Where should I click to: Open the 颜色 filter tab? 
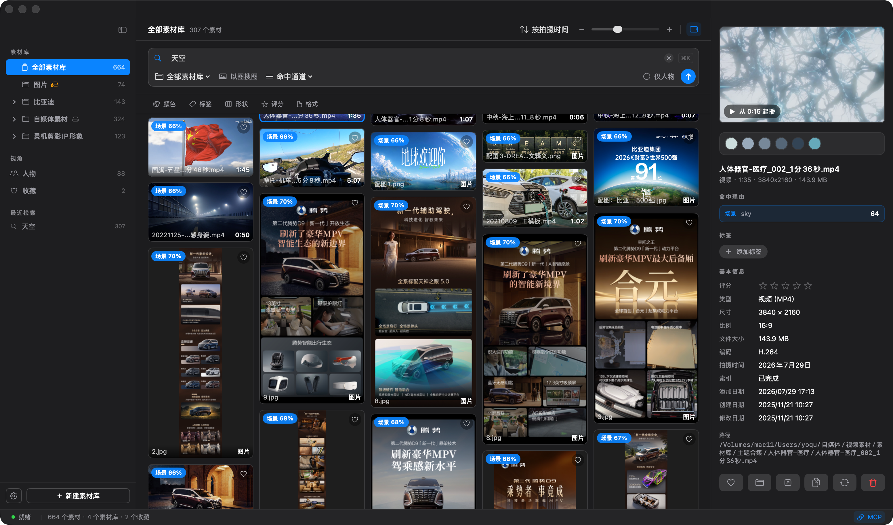pyautogui.click(x=164, y=104)
